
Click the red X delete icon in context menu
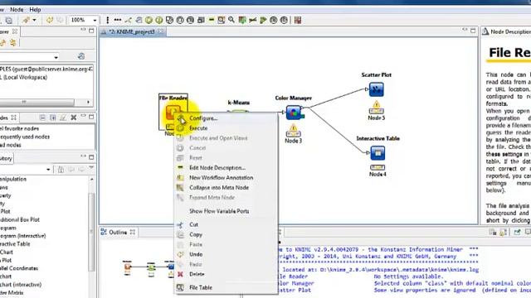click(x=180, y=274)
